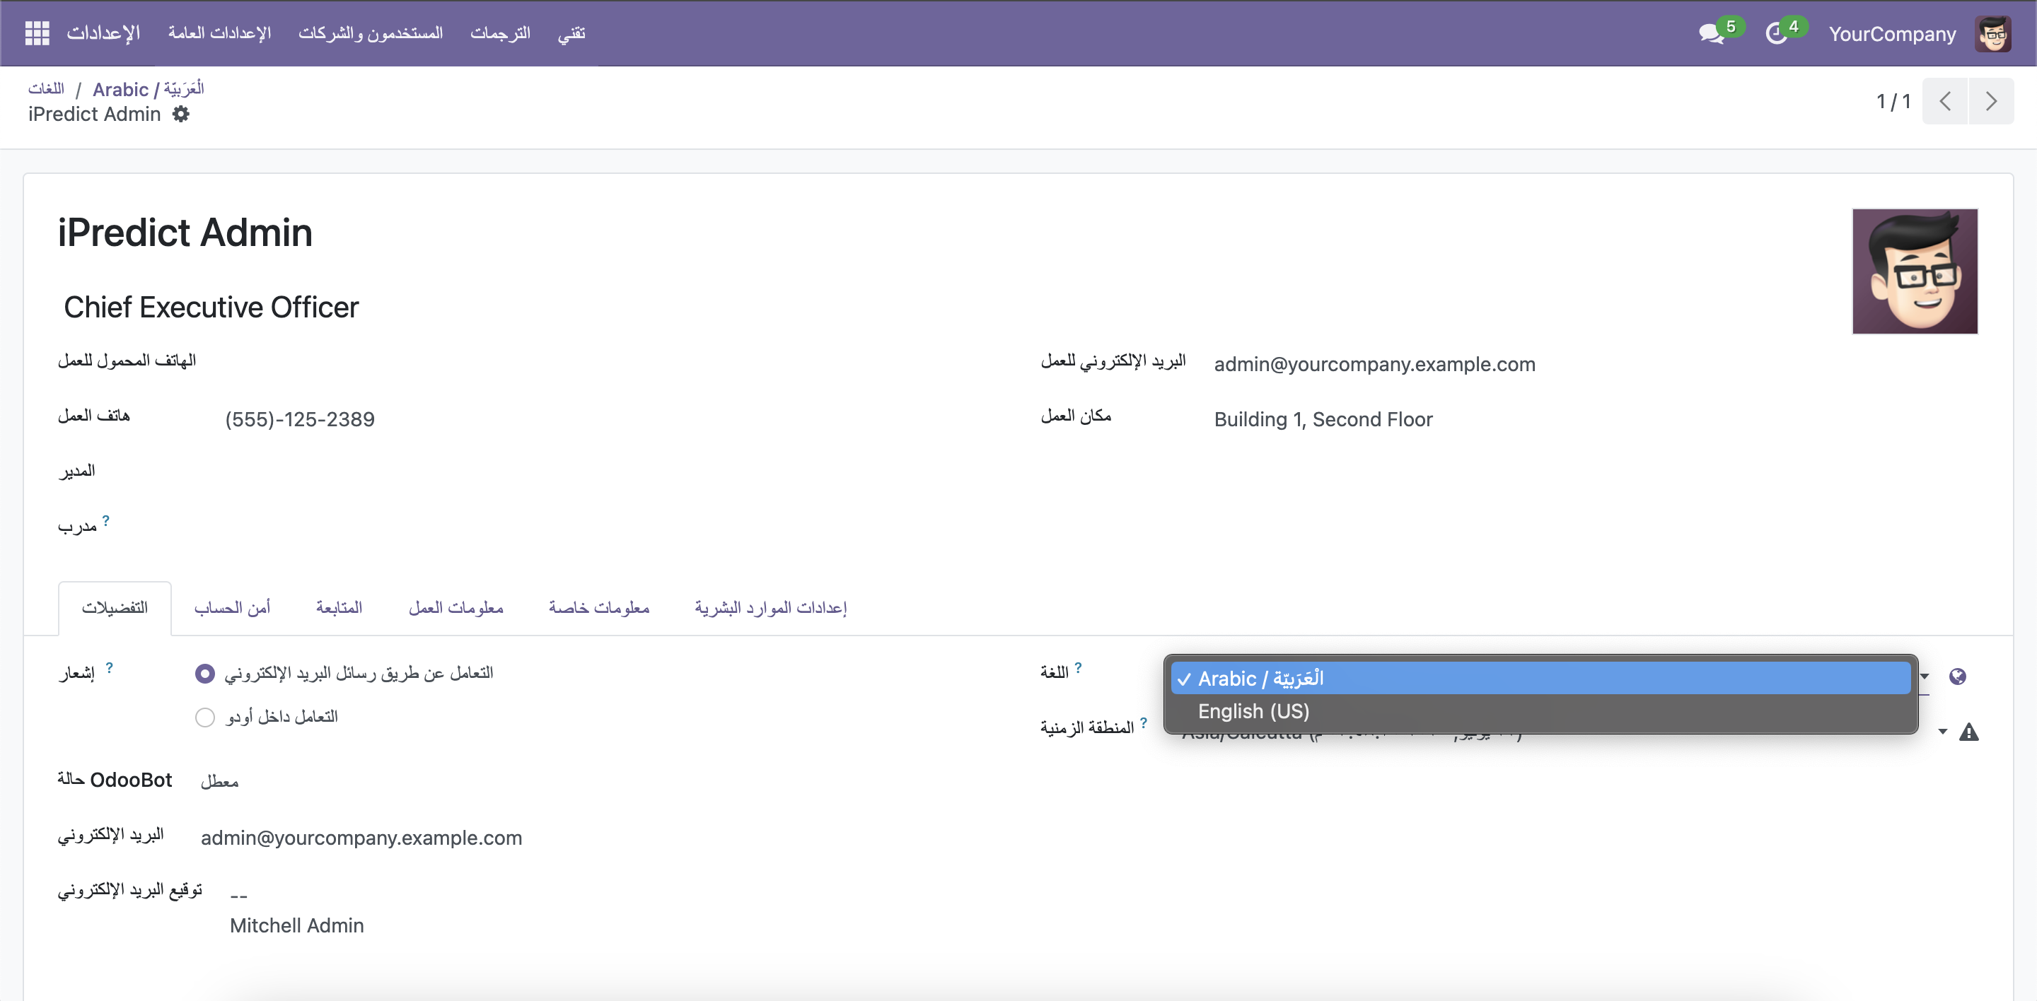The height and width of the screenshot is (1001, 2037).
Task: Click the المدير label
Action: tap(76, 472)
